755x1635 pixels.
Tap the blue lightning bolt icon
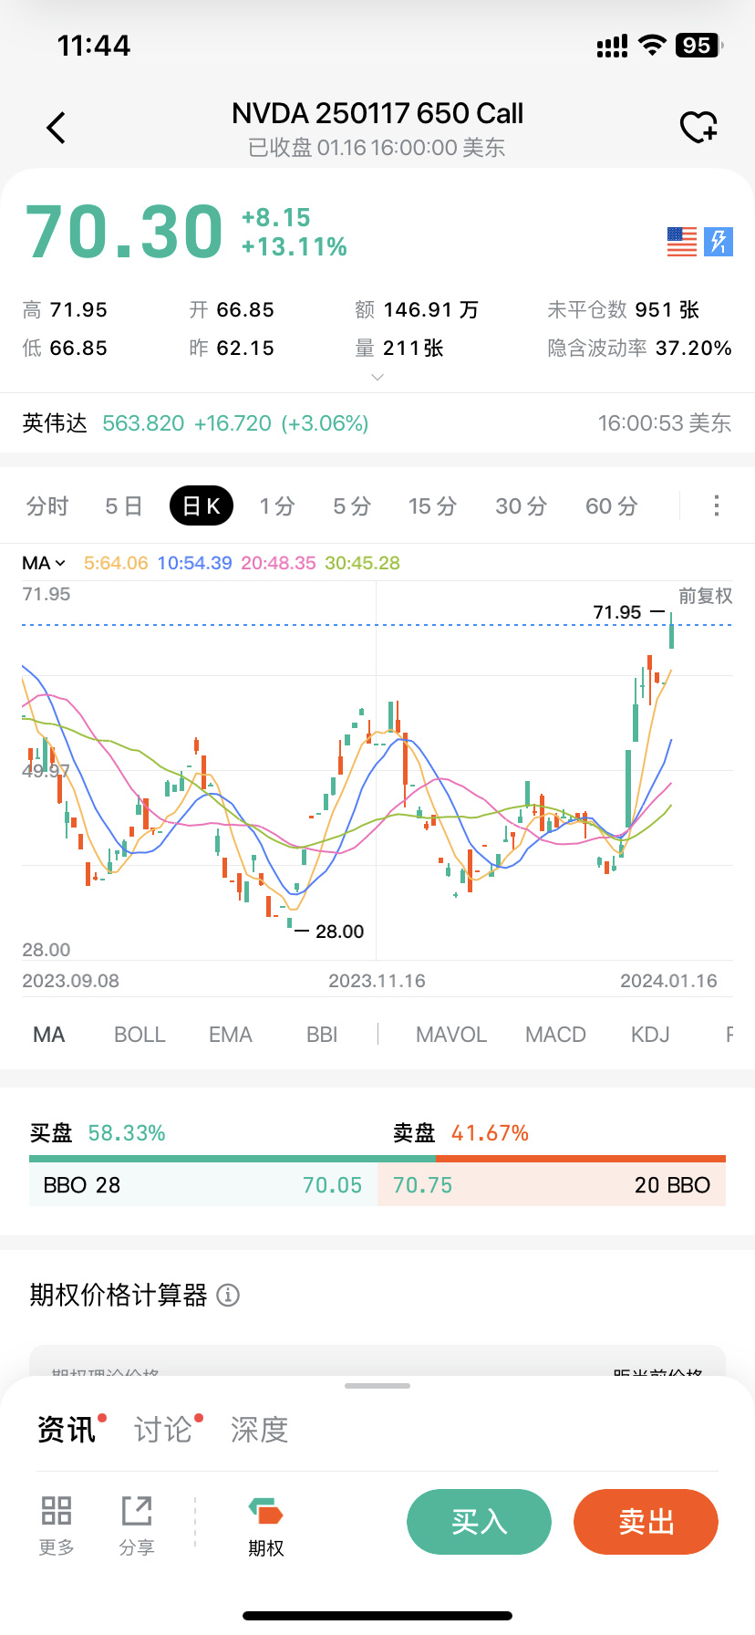(719, 242)
